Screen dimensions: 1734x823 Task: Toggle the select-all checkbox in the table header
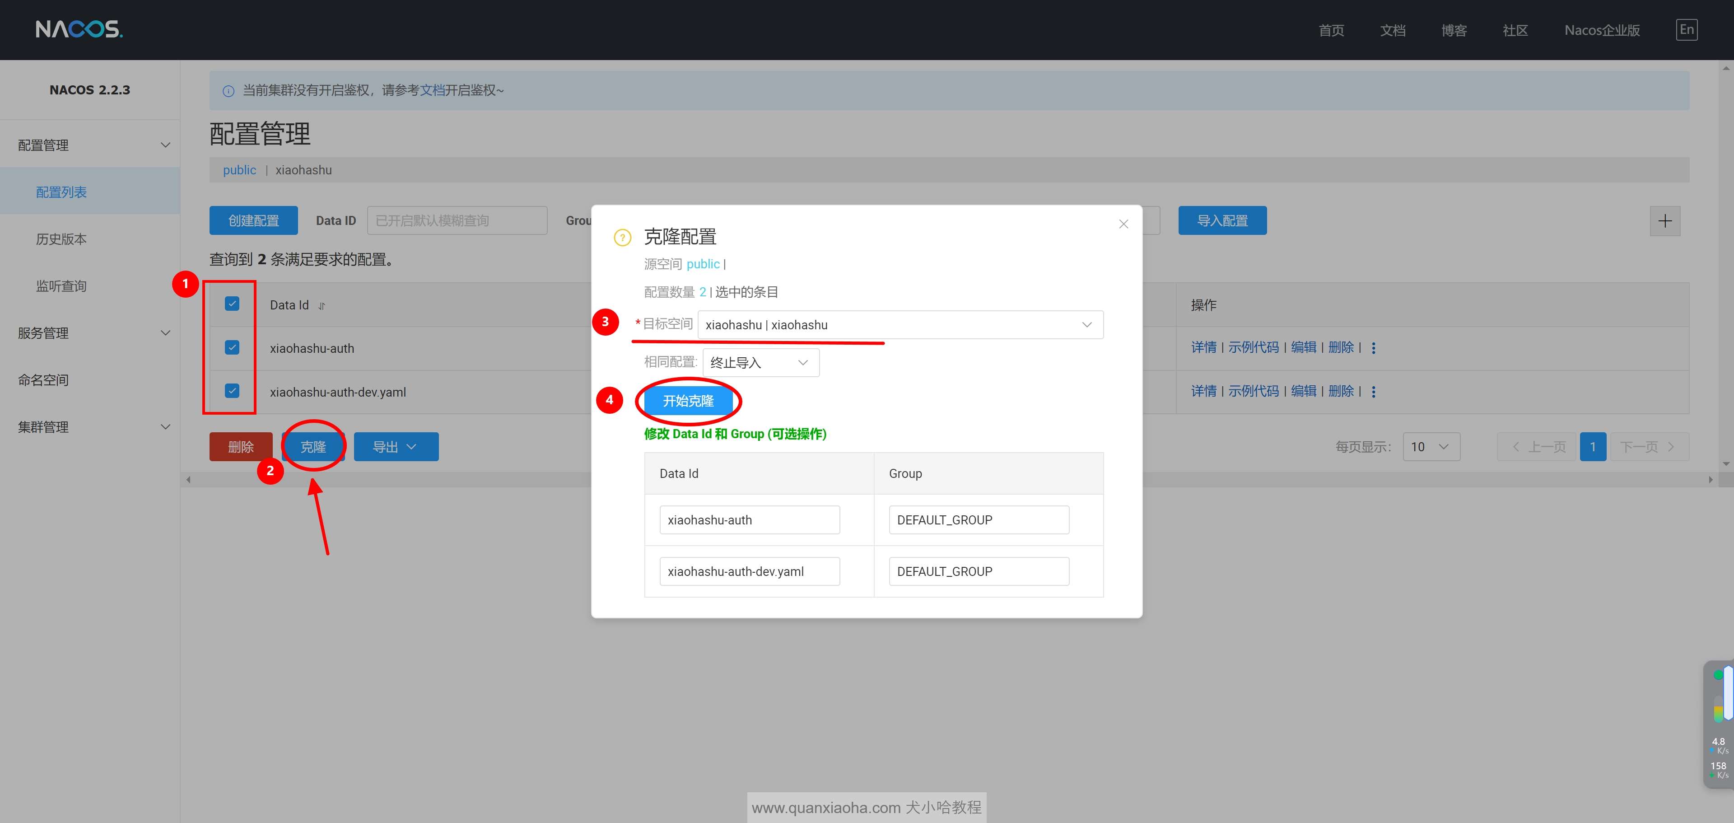click(x=232, y=304)
